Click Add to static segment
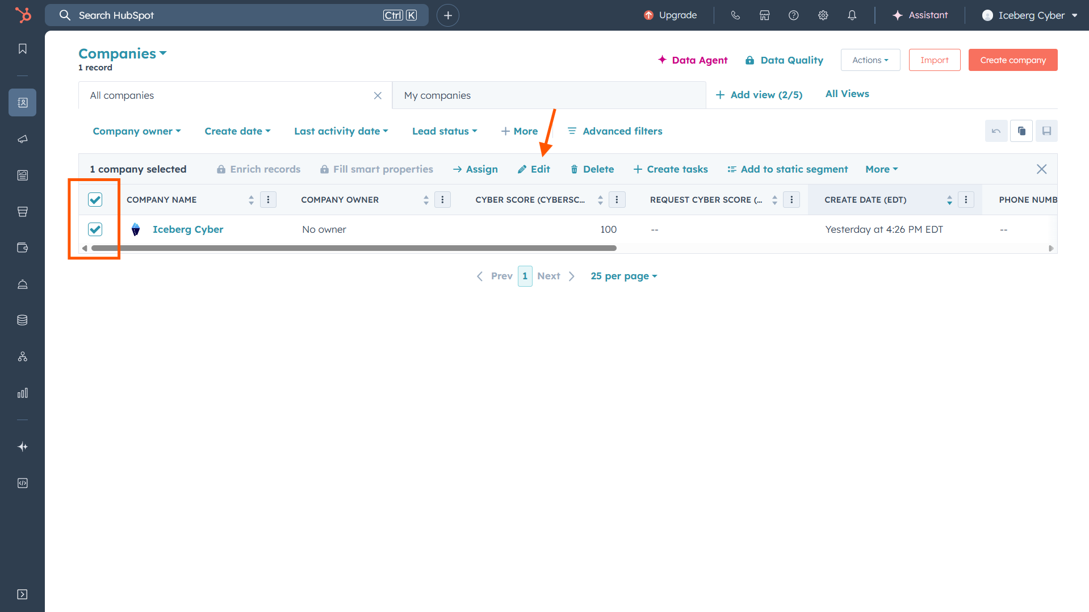 click(x=788, y=169)
